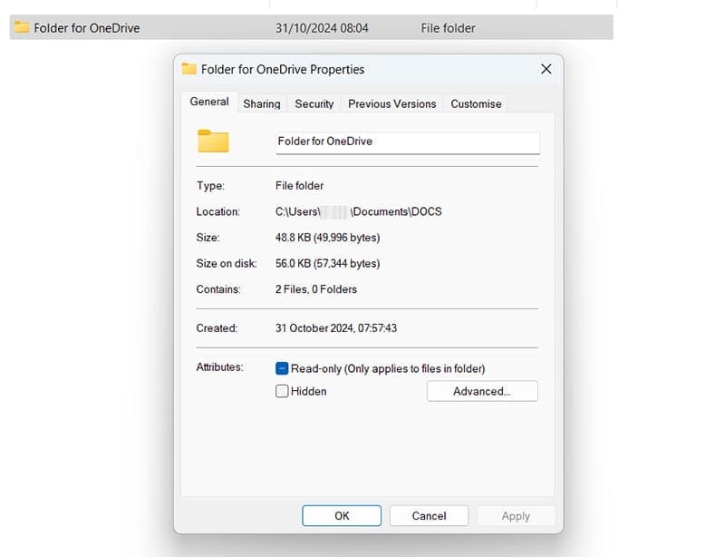This screenshot has height=557, width=725.
Task: Confirm with the OK button
Action: coord(342,516)
